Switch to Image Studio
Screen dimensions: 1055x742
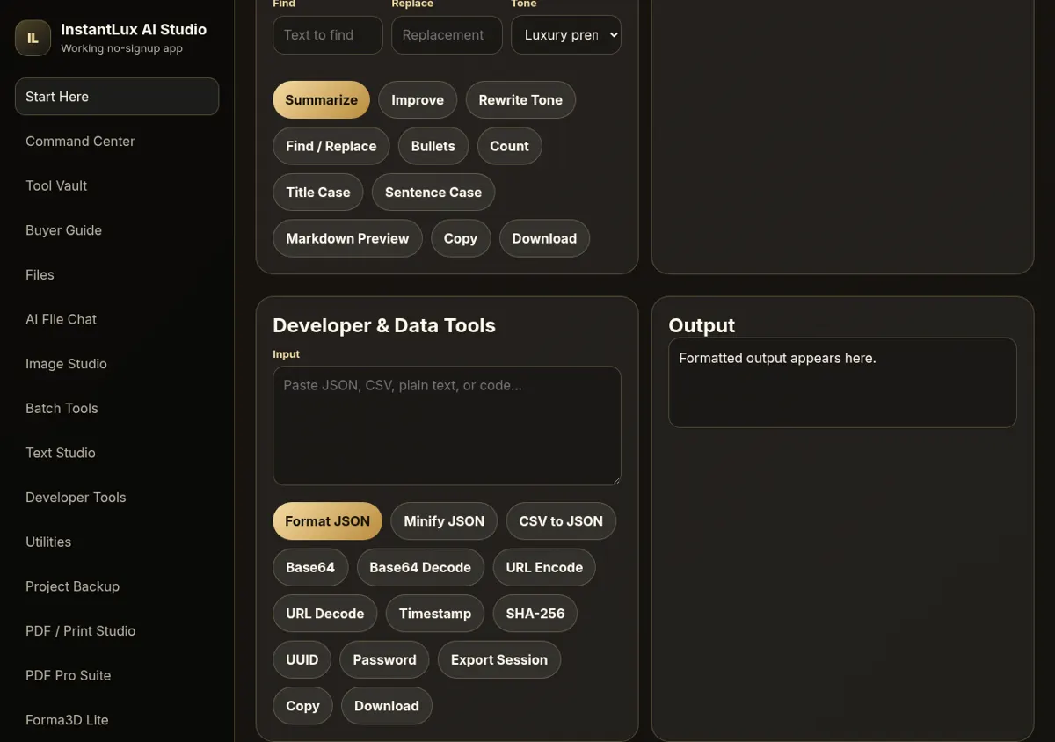click(x=117, y=364)
